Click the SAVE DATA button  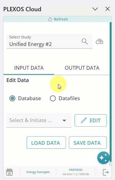pos(88,143)
